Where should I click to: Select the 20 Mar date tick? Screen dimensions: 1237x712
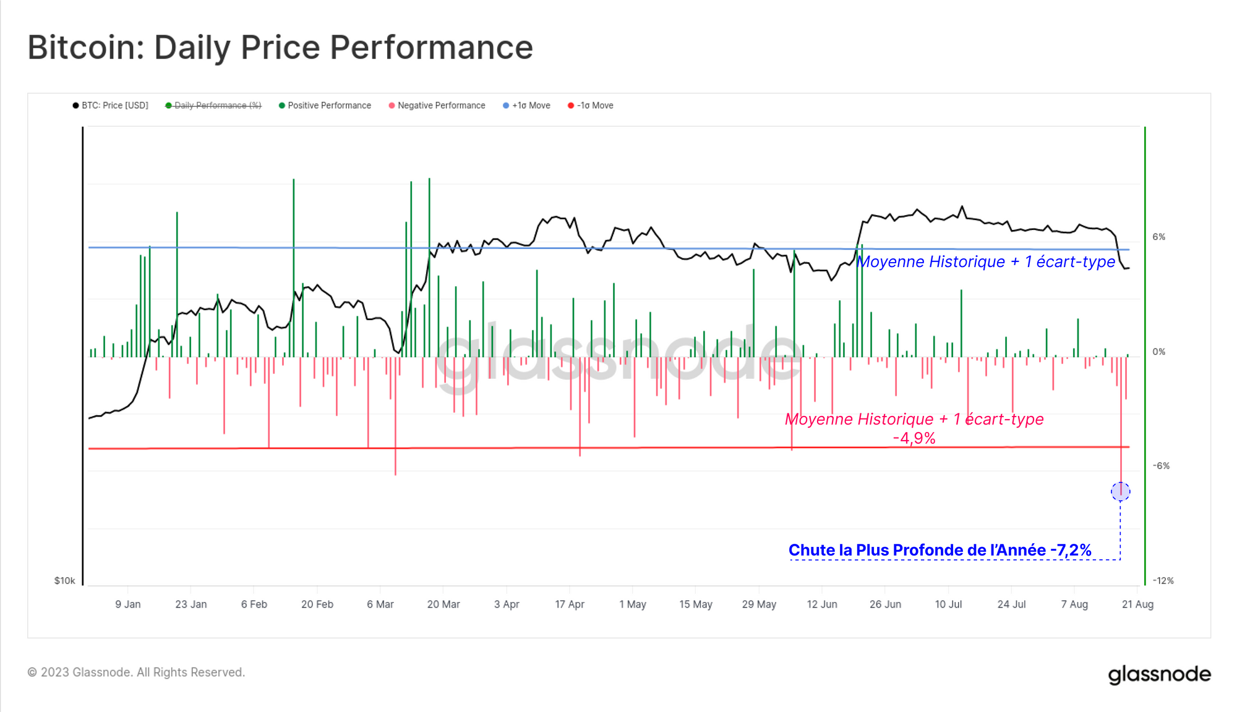tap(443, 604)
